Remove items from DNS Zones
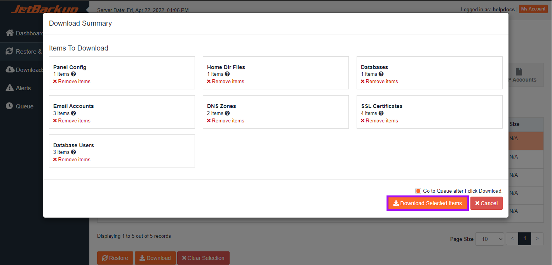 226,120
